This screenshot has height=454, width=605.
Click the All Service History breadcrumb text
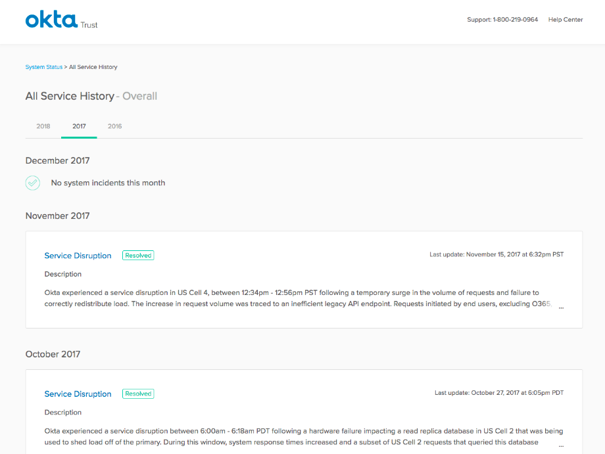tap(93, 67)
